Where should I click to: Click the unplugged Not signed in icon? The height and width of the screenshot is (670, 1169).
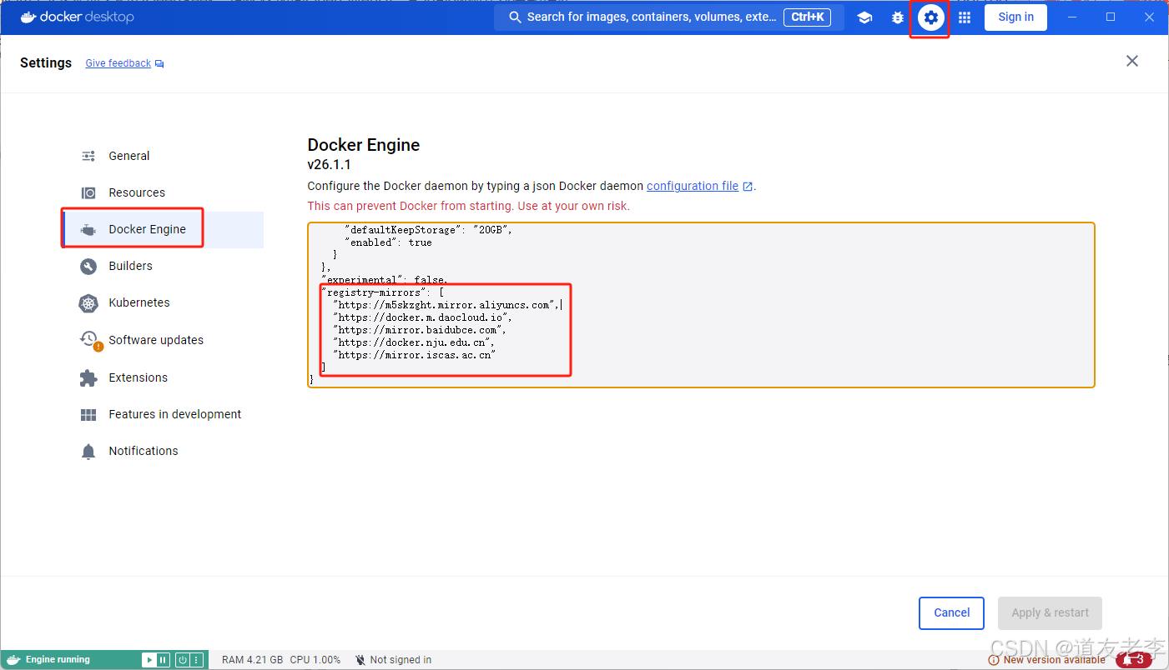tap(360, 660)
